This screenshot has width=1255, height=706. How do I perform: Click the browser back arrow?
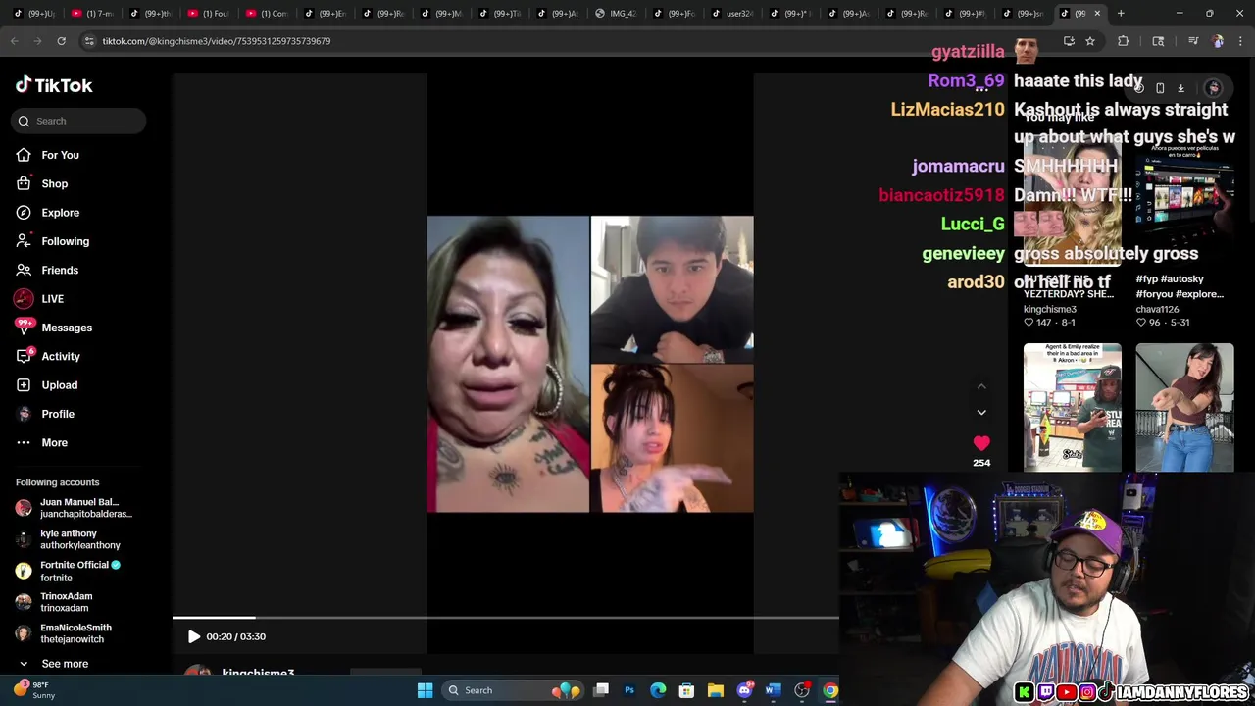pos(14,41)
